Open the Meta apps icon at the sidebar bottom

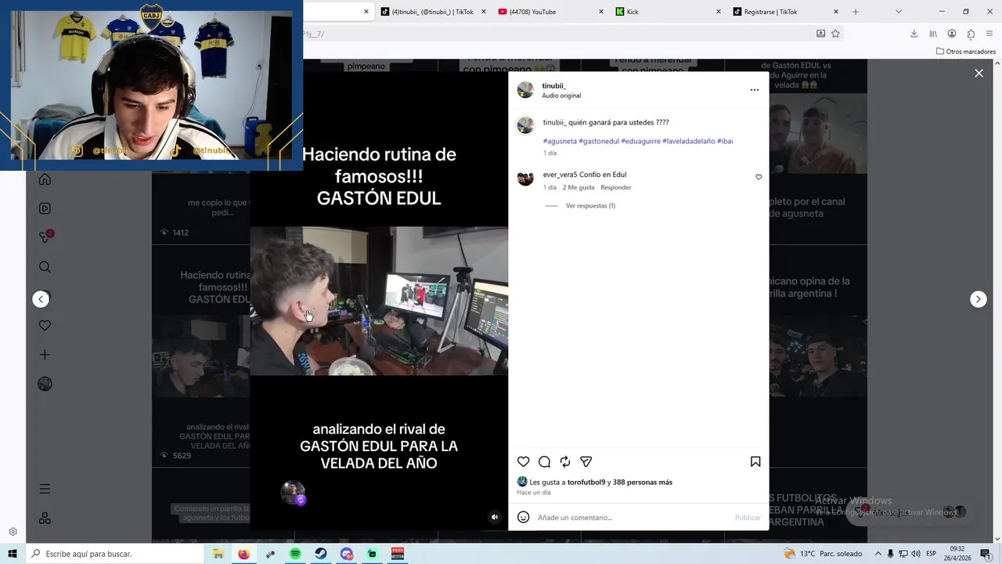[x=45, y=519]
